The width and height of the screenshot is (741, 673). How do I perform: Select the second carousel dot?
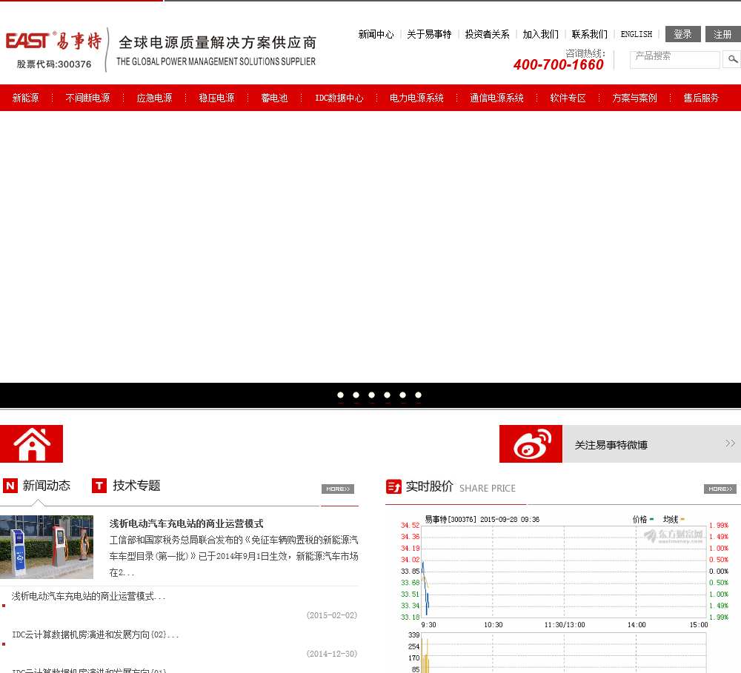pos(356,395)
